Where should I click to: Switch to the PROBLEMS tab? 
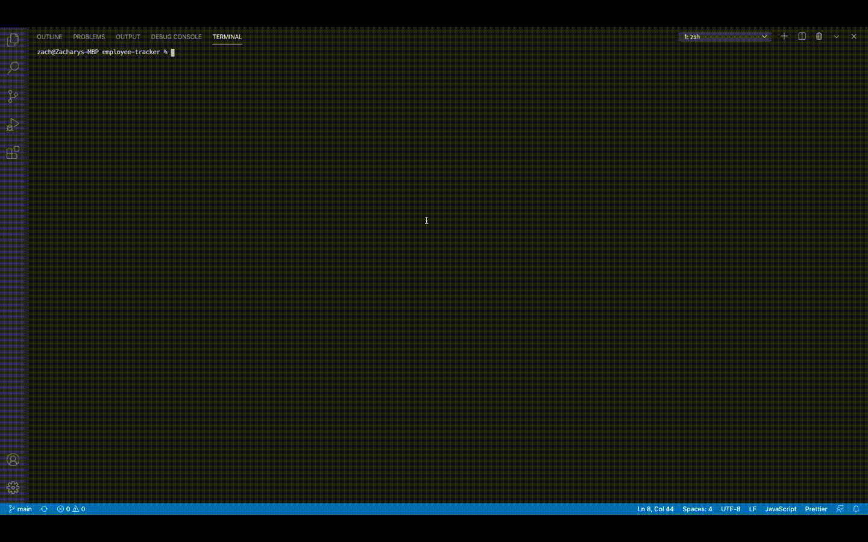coord(89,37)
